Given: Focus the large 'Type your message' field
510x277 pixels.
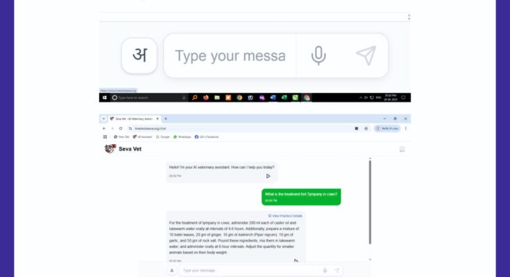Looking at the screenshot, I should pyautogui.click(x=230, y=55).
